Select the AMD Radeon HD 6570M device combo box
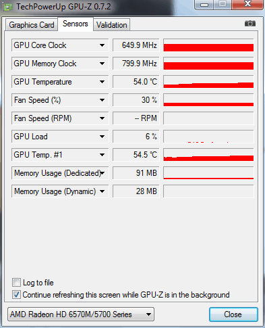The height and width of the screenshot is (328, 265). point(81,314)
